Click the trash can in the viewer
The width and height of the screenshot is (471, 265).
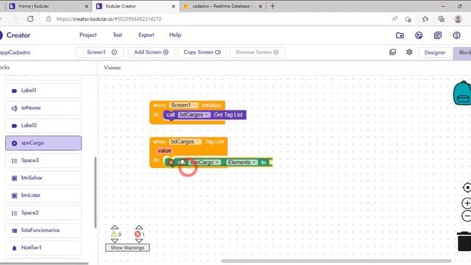pos(464,241)
